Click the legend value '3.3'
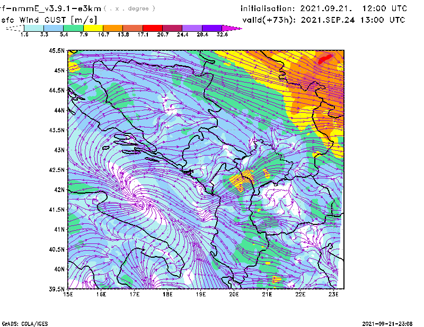 44,34
